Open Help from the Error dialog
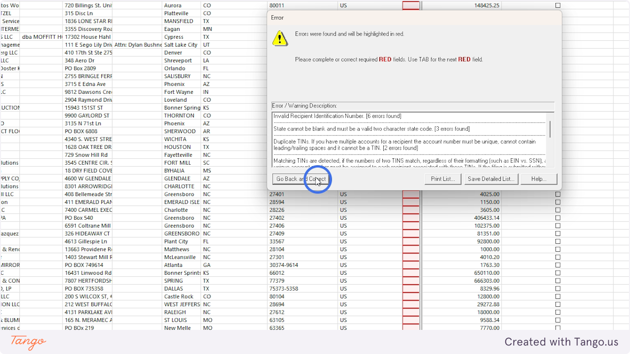Image resolution: width=630 pixels, height=354 pixels. [x=540, y=179]
